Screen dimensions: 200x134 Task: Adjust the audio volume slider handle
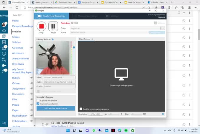(74, 47)
